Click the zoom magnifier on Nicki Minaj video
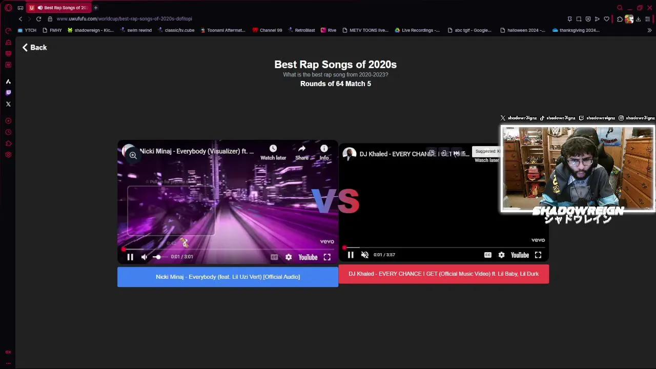656x369 pixels. pyautogui.click(x=133, y=155)
